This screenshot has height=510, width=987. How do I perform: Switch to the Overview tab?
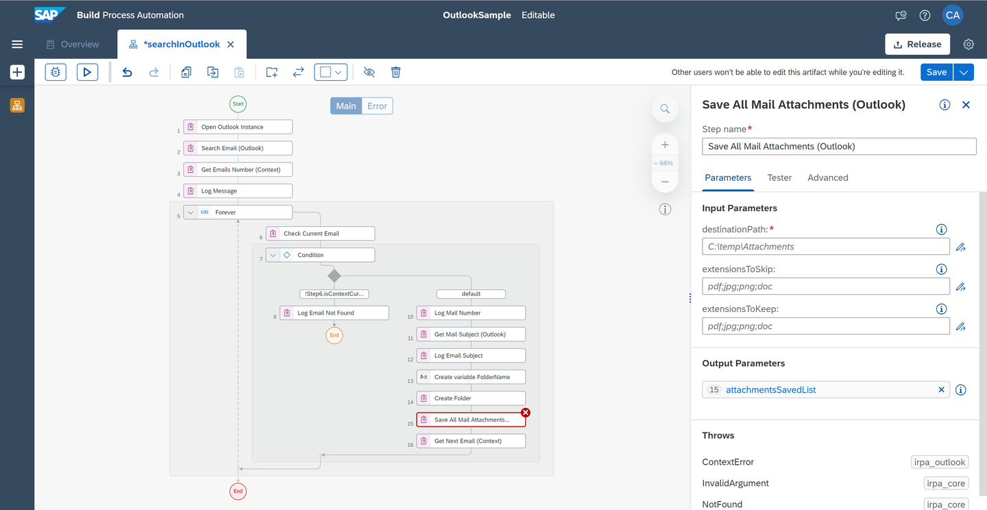[73, 45]
